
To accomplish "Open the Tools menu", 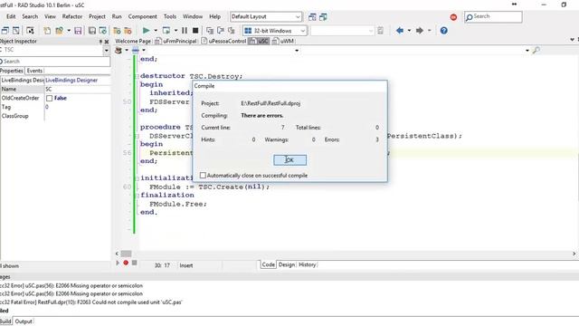I will point(170,16).
